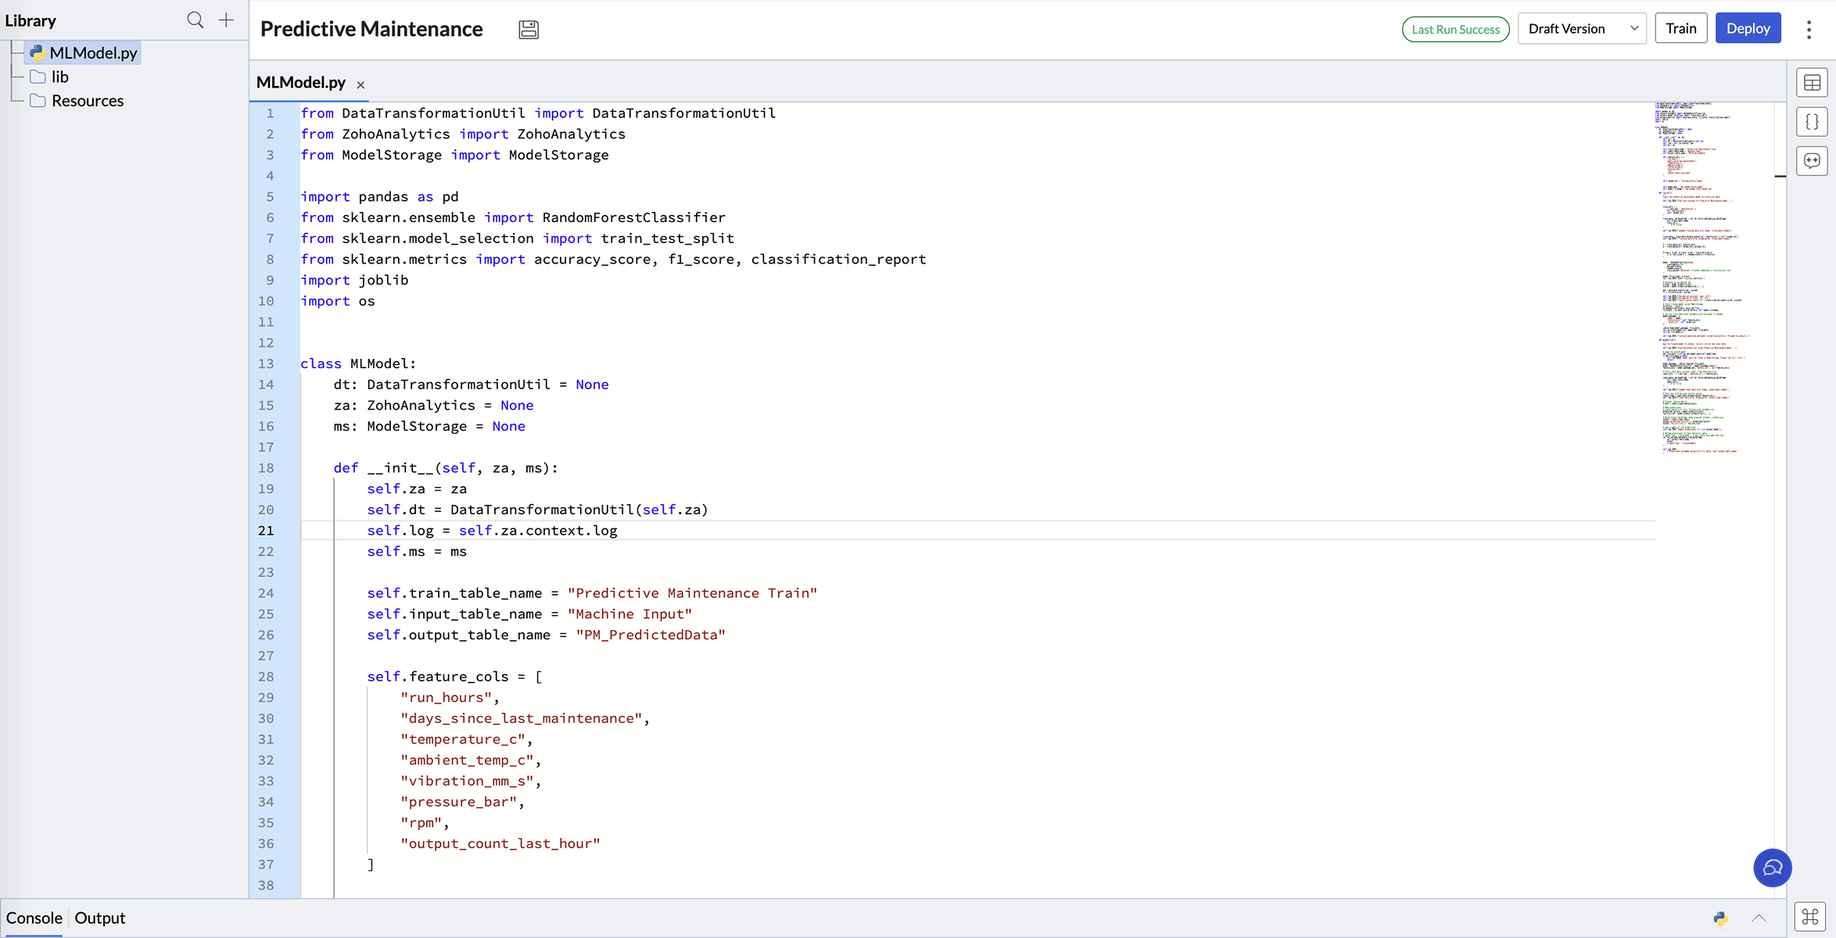Click 'import os' on line 10

pyautogui.click(x=338, y=301)
